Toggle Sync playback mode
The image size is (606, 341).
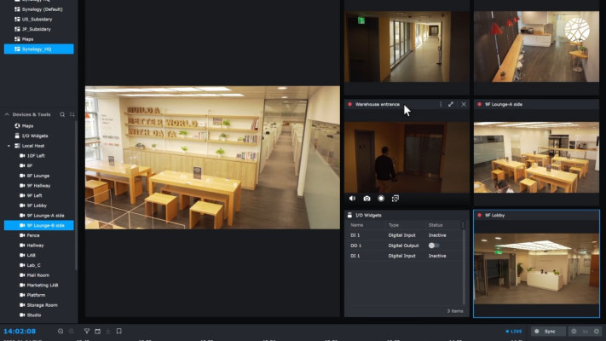(x=548, y=332)
